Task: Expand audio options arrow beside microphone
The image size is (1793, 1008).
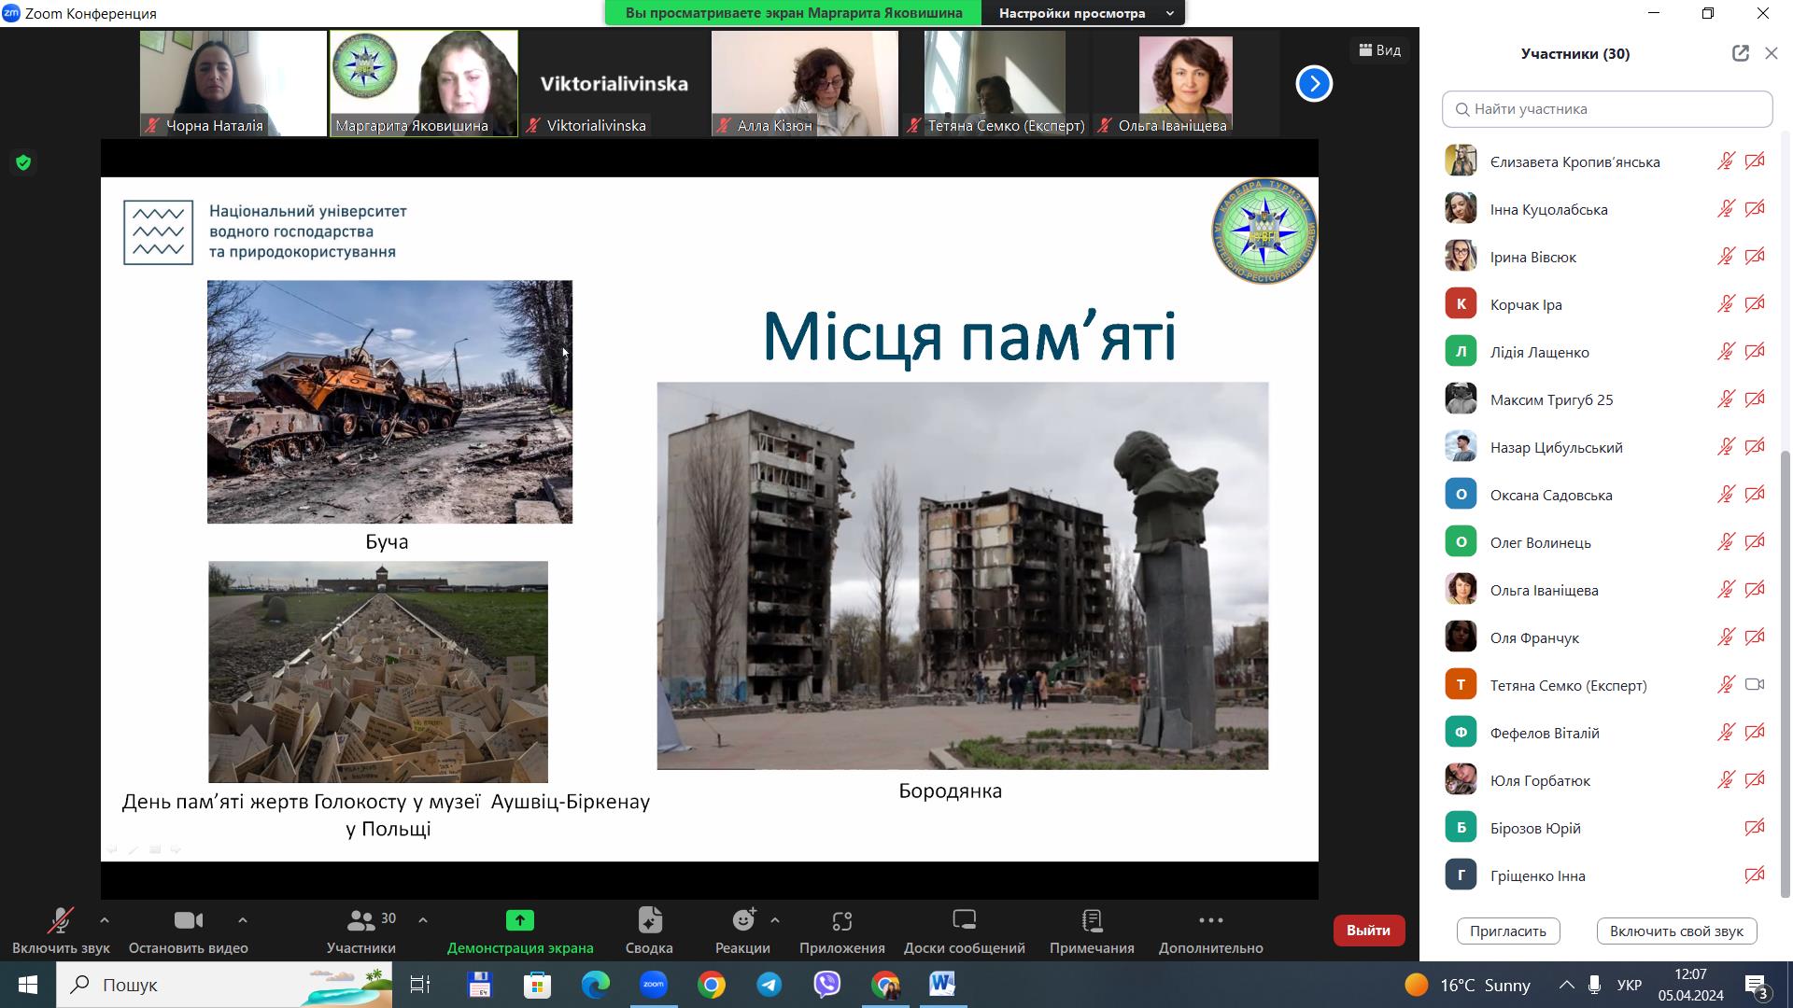Action: 105,920
